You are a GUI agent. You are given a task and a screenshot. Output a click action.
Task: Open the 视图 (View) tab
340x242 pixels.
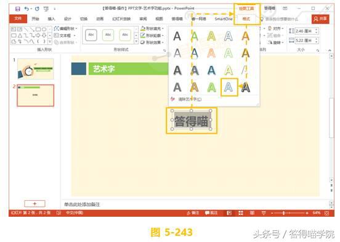[x=159, y=19]
